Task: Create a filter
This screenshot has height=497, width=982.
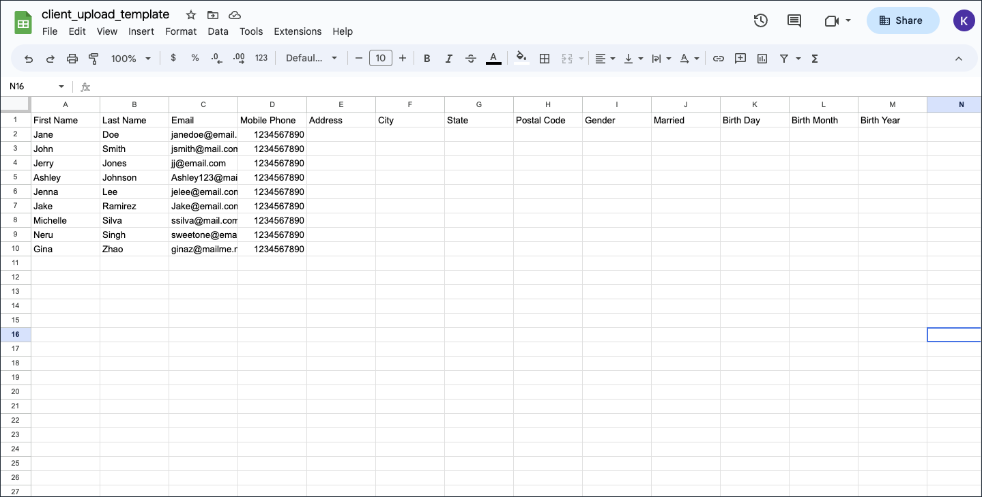Action: point(783,59)
